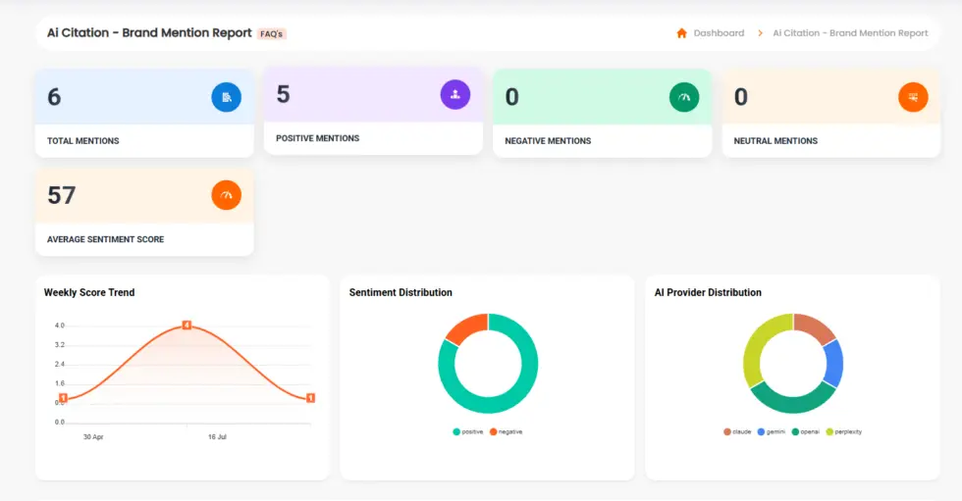The image size is (962, 501).
Task: Click the POSITIVE MENTIONS label
Action: [317, 138]
